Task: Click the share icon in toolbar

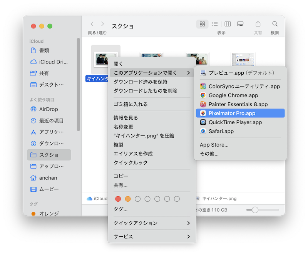Action: (x=258, y=24)
